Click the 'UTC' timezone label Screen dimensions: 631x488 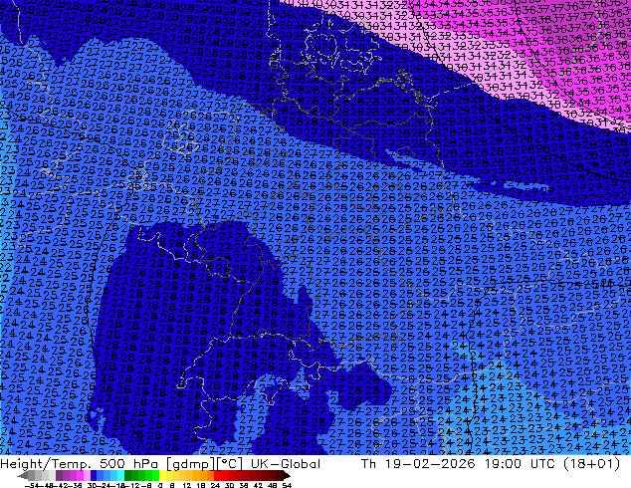click(542, 464)
